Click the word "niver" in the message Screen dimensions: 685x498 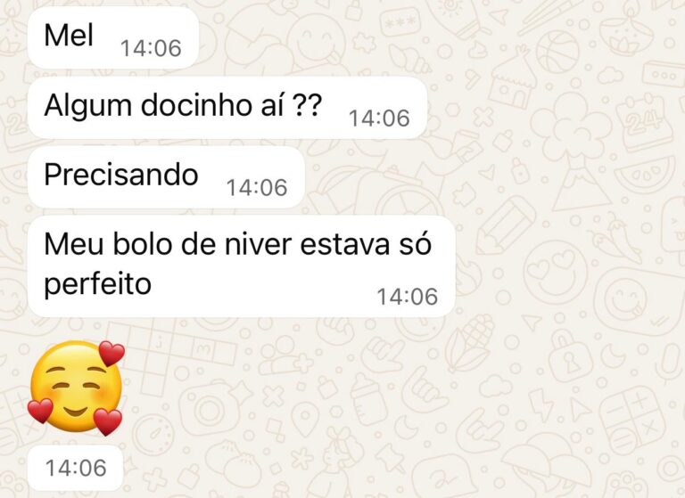(x=258, y=244)
